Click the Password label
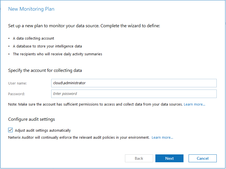This screenshot has height=169, width=226. [16, 94]
